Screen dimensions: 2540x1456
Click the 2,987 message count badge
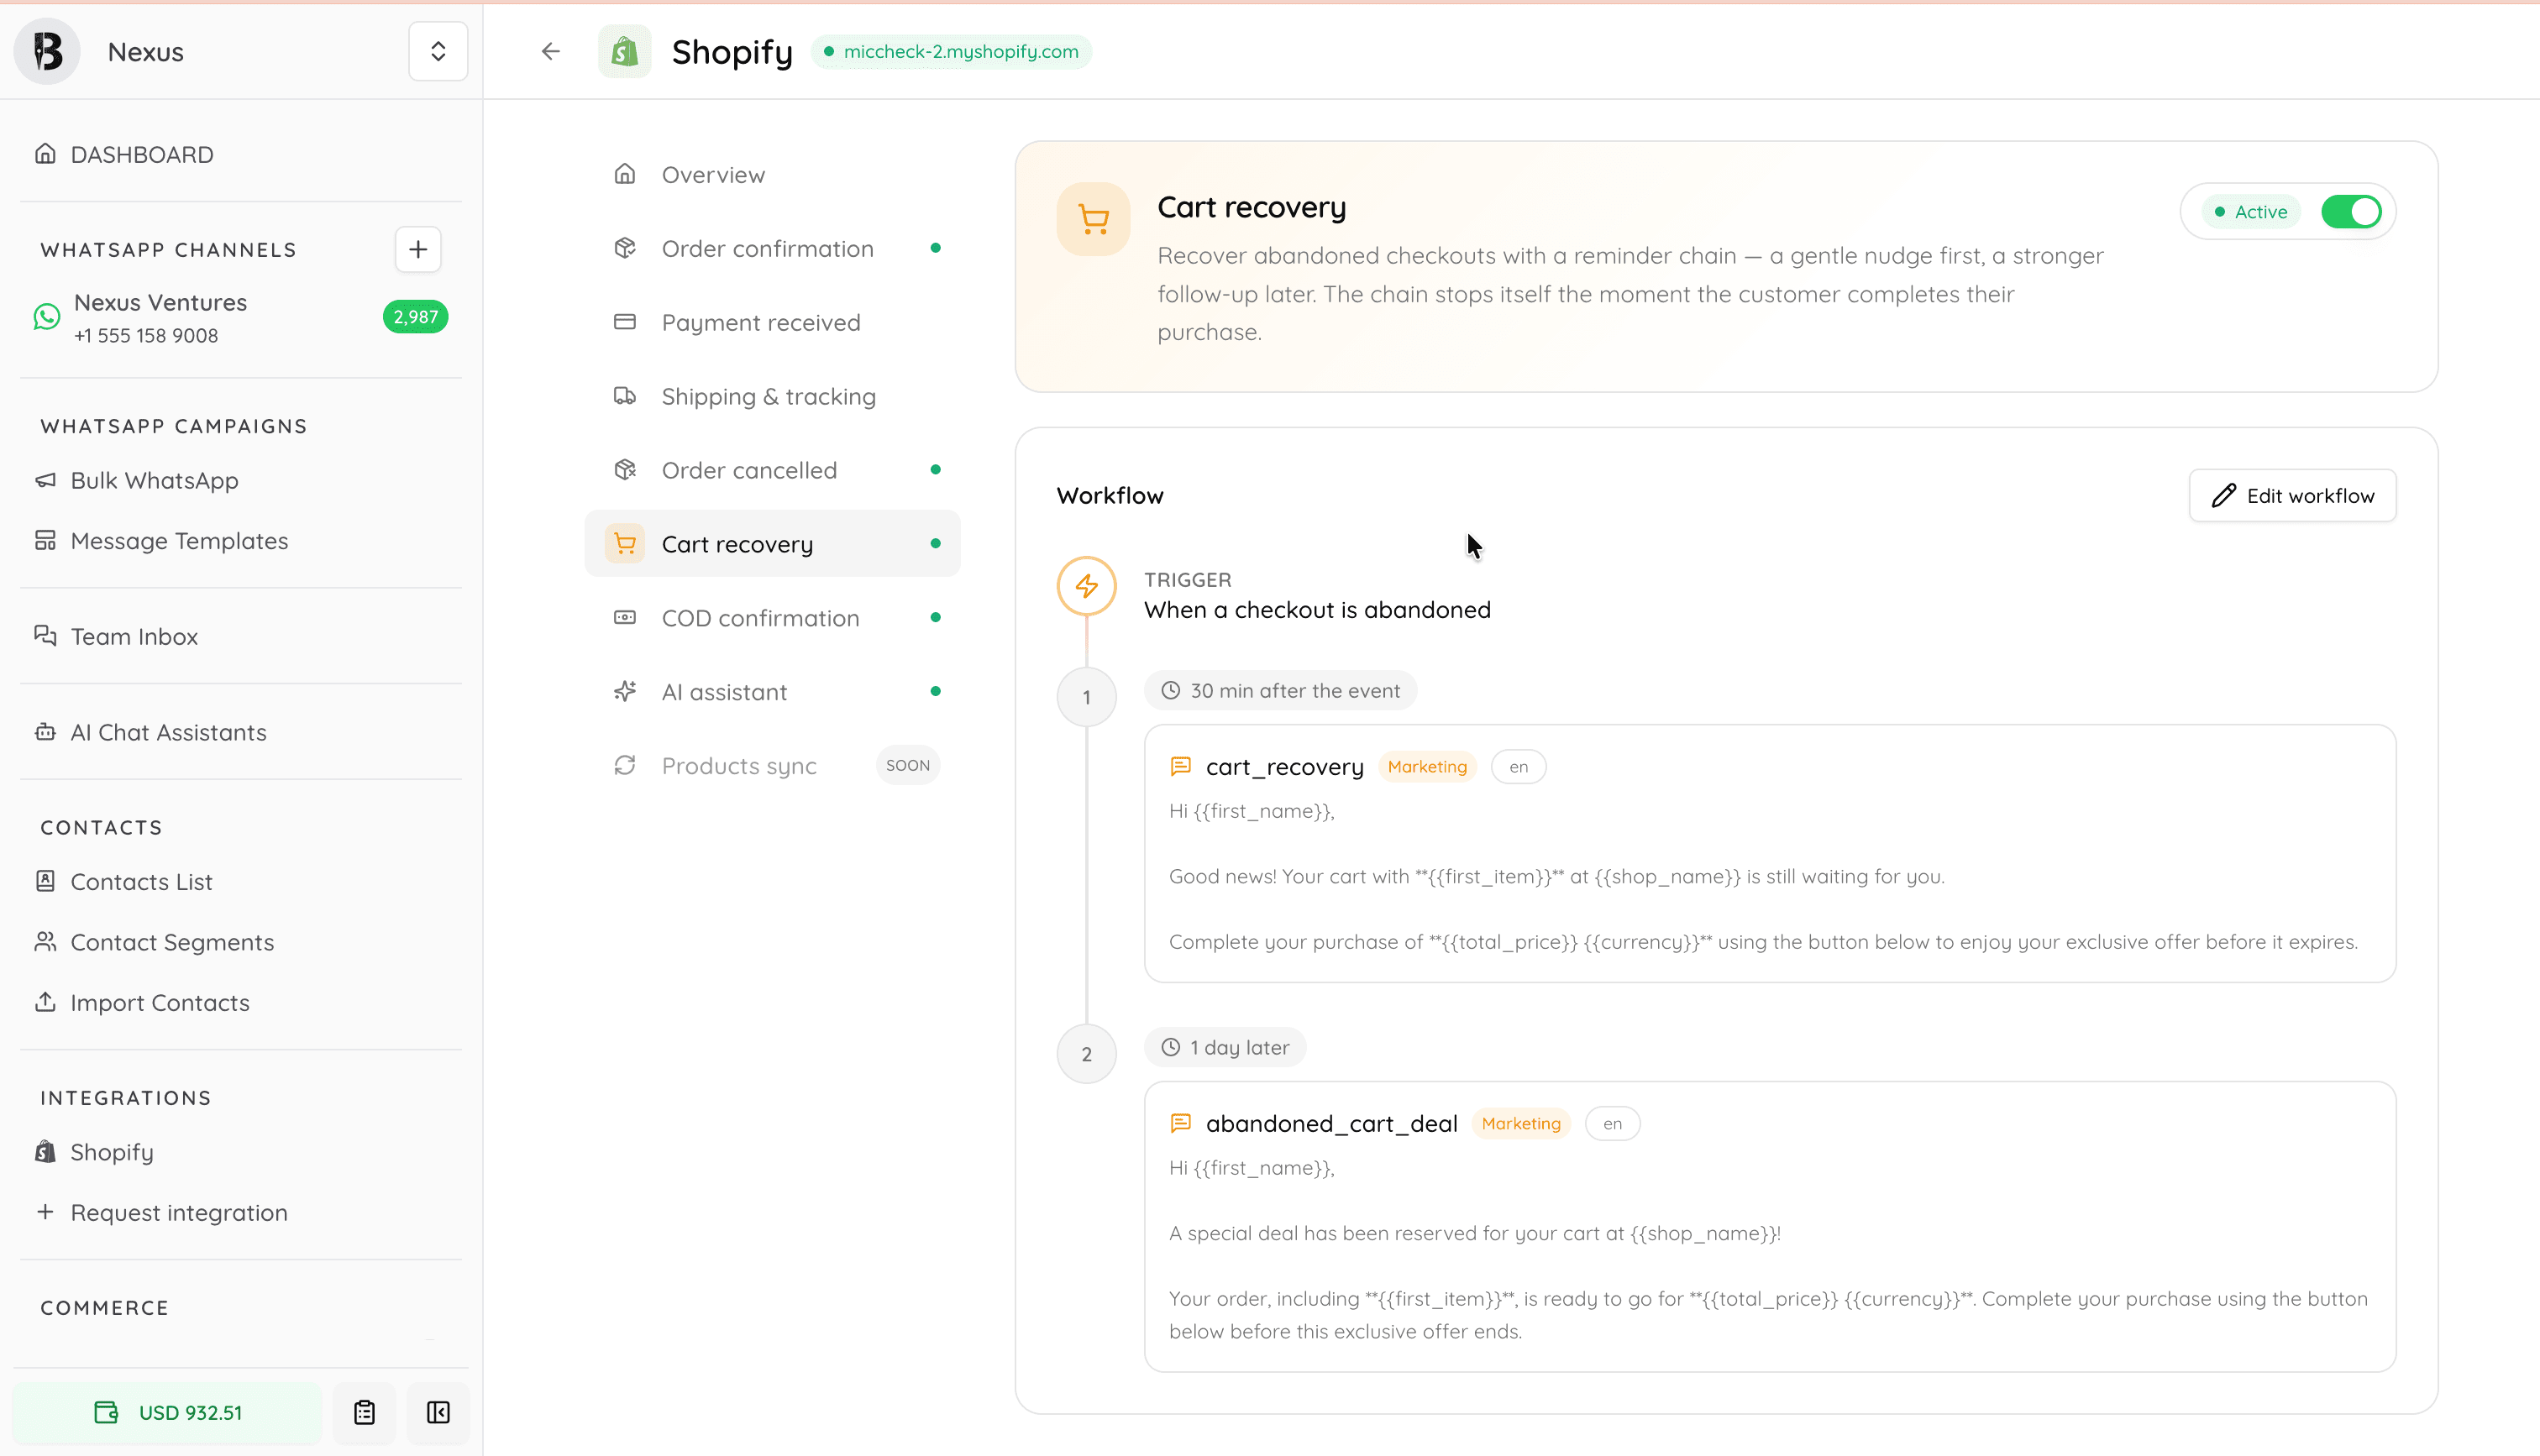tap(415, 317)
